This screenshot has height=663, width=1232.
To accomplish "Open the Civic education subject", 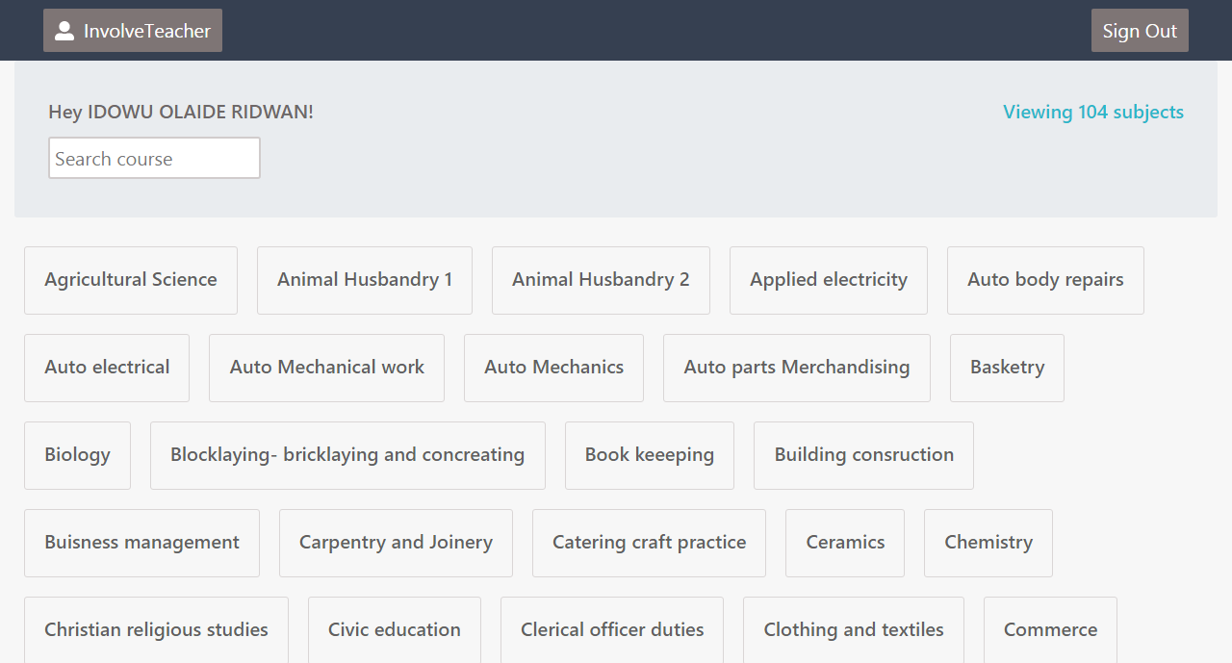I will pyautogui.click(x=395, y=629).
